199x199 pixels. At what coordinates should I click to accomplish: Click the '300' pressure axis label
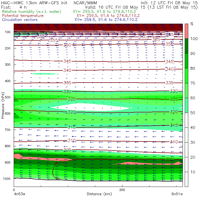point(8,65)
